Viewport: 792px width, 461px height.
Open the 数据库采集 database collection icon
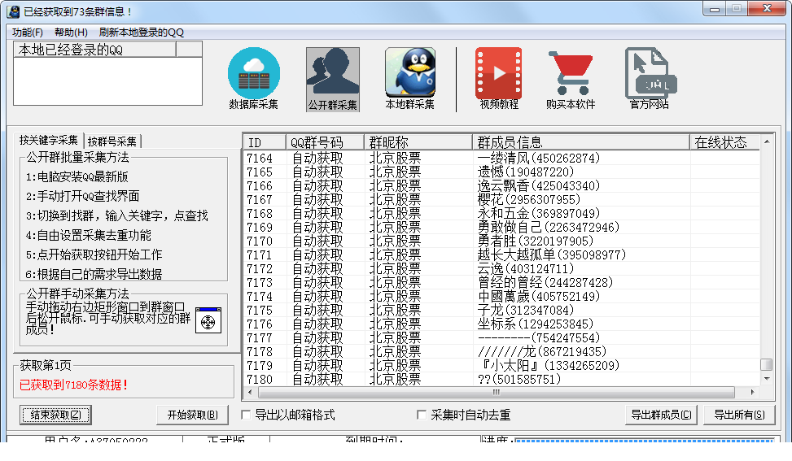click(253, 73)
